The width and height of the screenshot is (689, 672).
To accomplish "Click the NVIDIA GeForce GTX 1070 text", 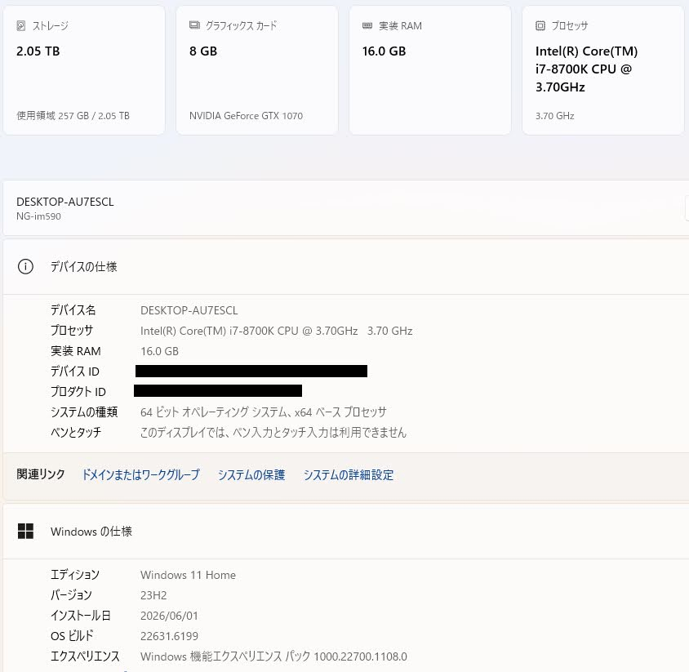I will click(x=246, y=116).
